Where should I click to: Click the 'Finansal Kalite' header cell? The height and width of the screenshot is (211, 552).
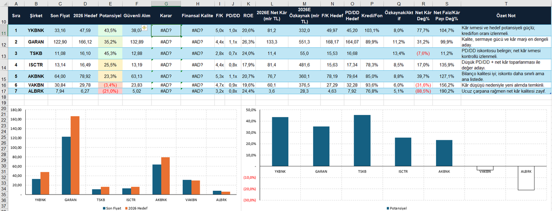click(197, 15)
